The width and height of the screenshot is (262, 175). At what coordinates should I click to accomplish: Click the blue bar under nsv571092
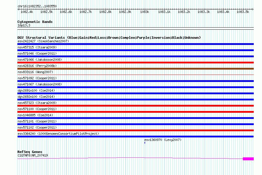(x=135, y=81)
